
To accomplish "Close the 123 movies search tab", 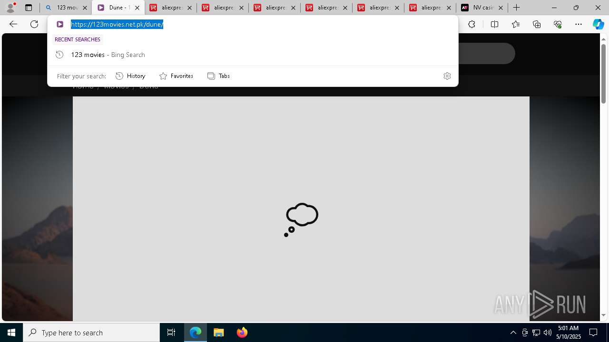I will click(85, 8).
